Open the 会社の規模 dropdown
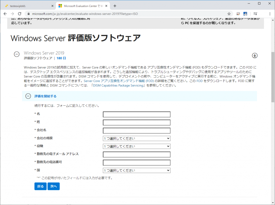This screenshot has width=275, height=205. [x=137, y=138]
